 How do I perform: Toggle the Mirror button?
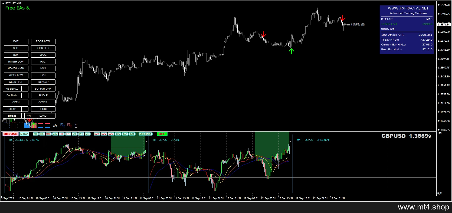pyautogui.click(x=24, y=134)
